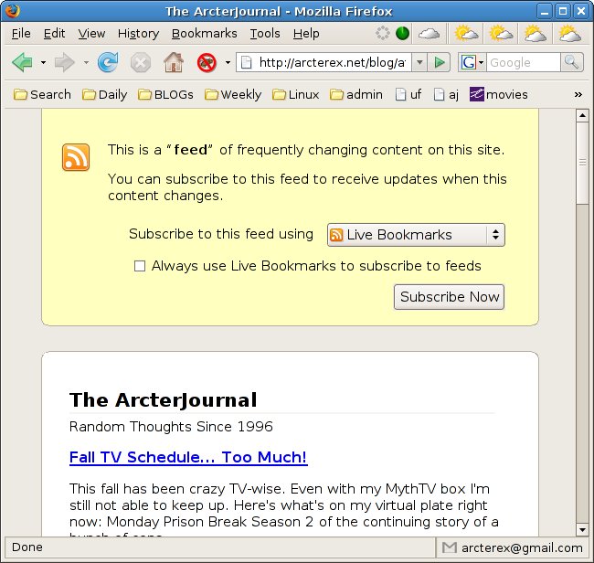Click the last sun-and-cloud forecast icon
The width and height of the screenshot is (594, 563).
click(569, 33)
